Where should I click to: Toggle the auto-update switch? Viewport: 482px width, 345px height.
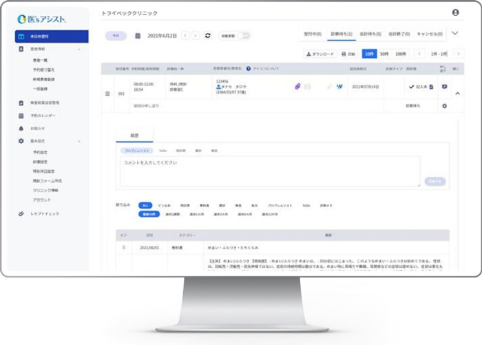point(244,35)
